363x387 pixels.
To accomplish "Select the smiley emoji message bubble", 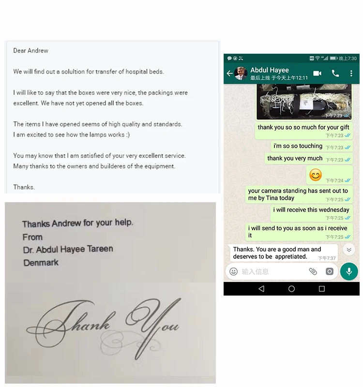I will click(329, 175).
